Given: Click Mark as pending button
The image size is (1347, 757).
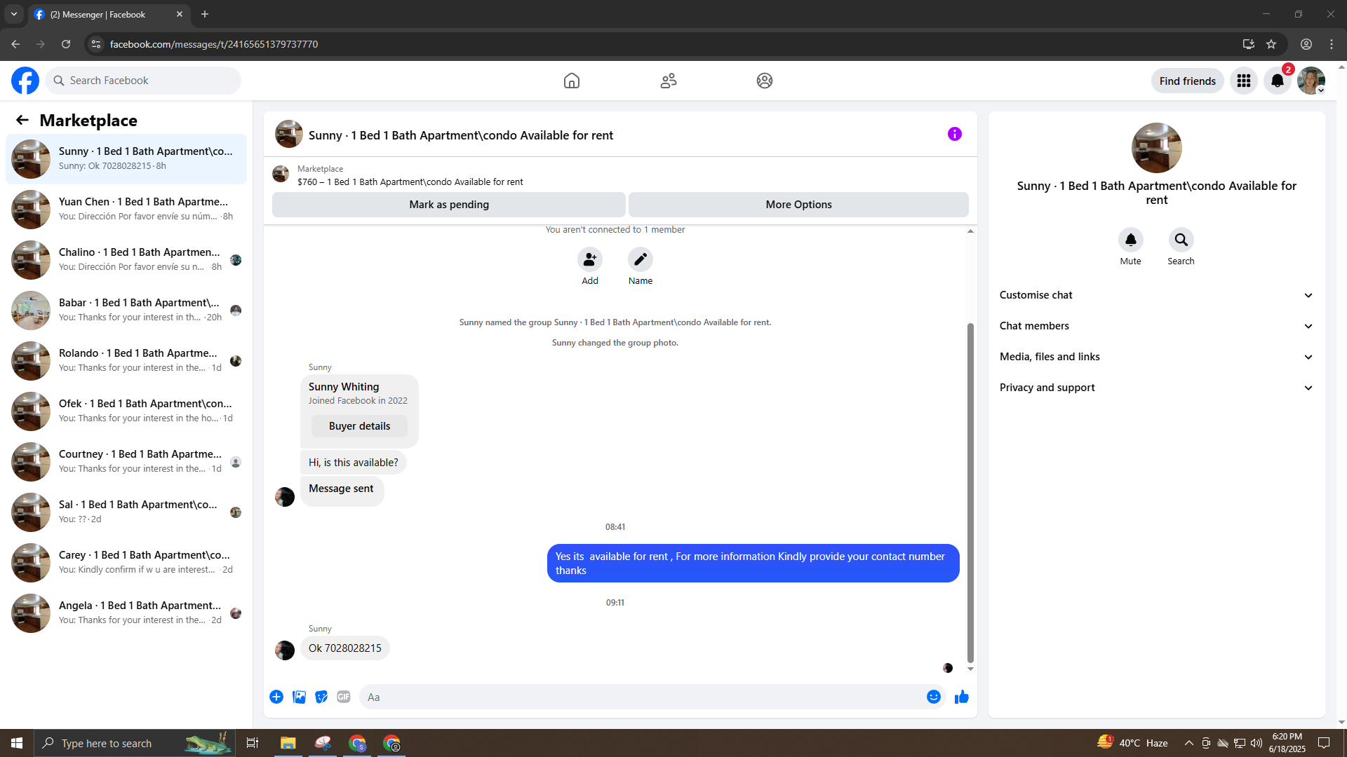Looking at the screenshot, I should pyautogui.click(x=449, y=205).
